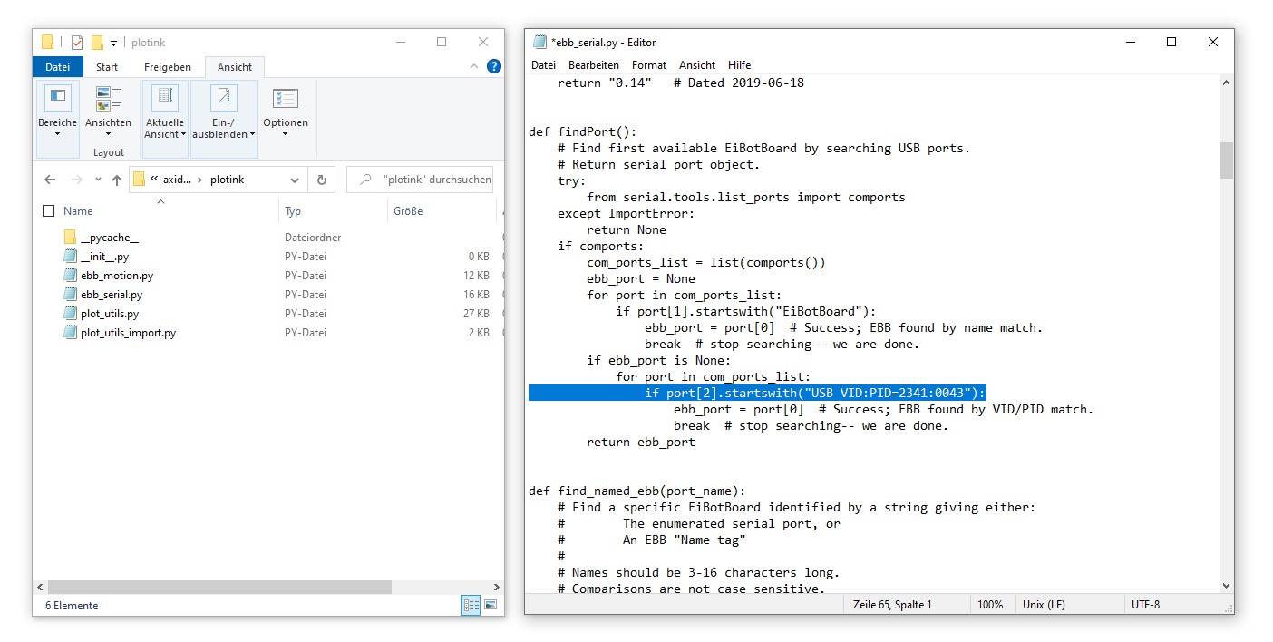Open the Bearbeiten menu in Editor
1273x642 pixels.
point(593,65)
